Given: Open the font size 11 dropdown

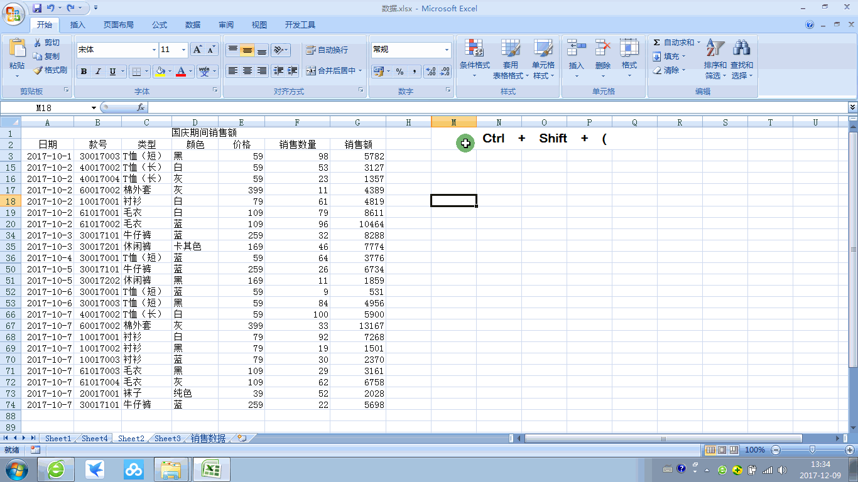Looking at the screenshot, I should 183,50.
